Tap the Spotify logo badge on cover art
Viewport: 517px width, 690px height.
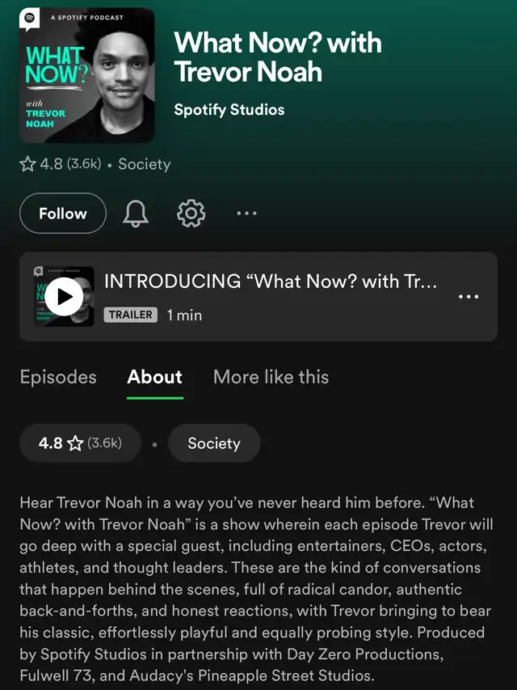tap(29, 19)
